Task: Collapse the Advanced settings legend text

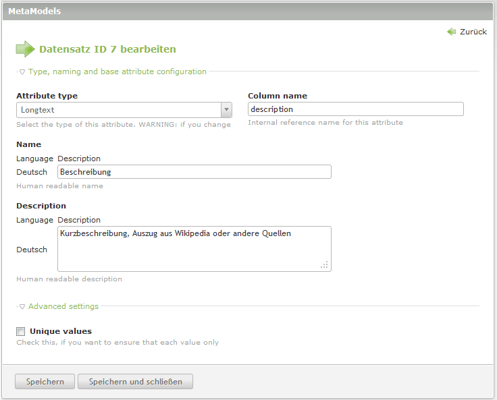Action: 63,306
